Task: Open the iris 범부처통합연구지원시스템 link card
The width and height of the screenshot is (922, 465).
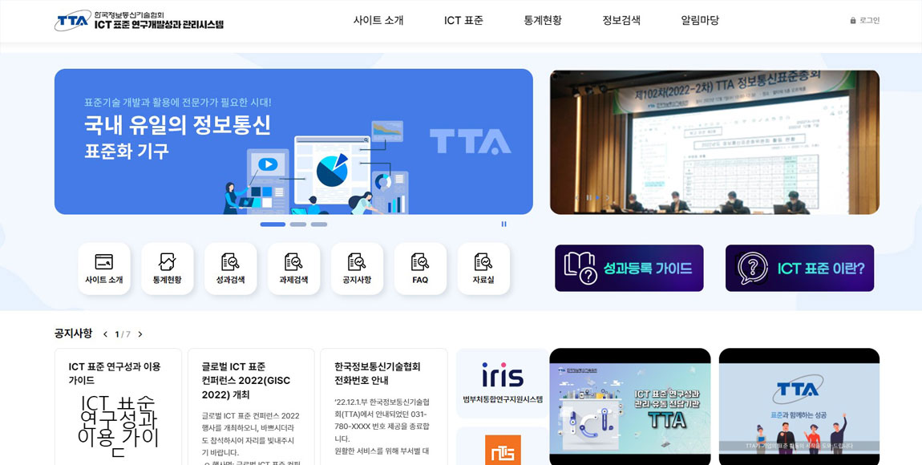Action: point(503,382)
